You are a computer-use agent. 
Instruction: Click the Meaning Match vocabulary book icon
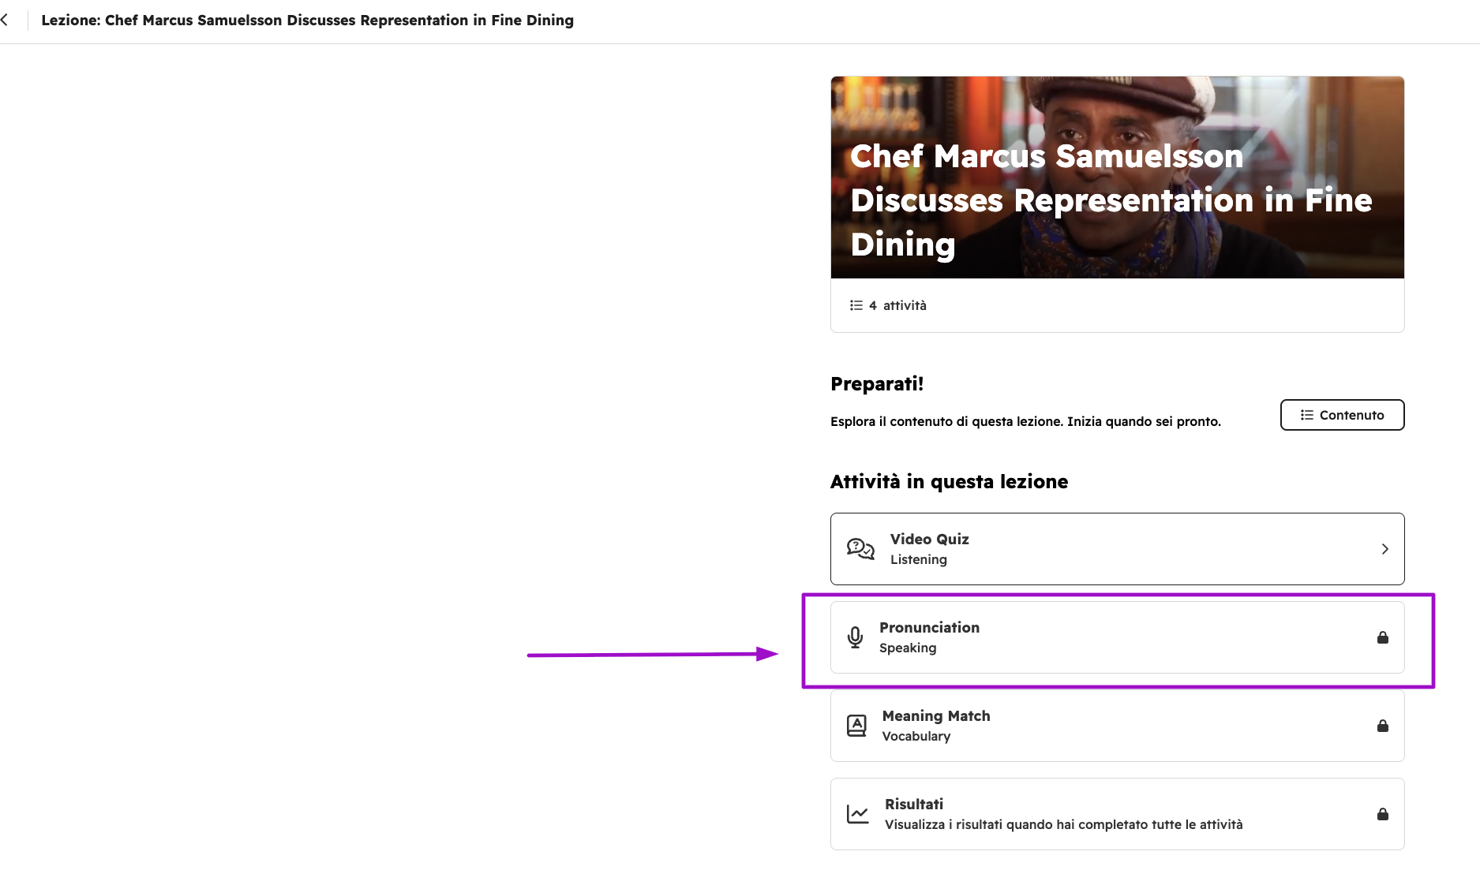(856, 726)
